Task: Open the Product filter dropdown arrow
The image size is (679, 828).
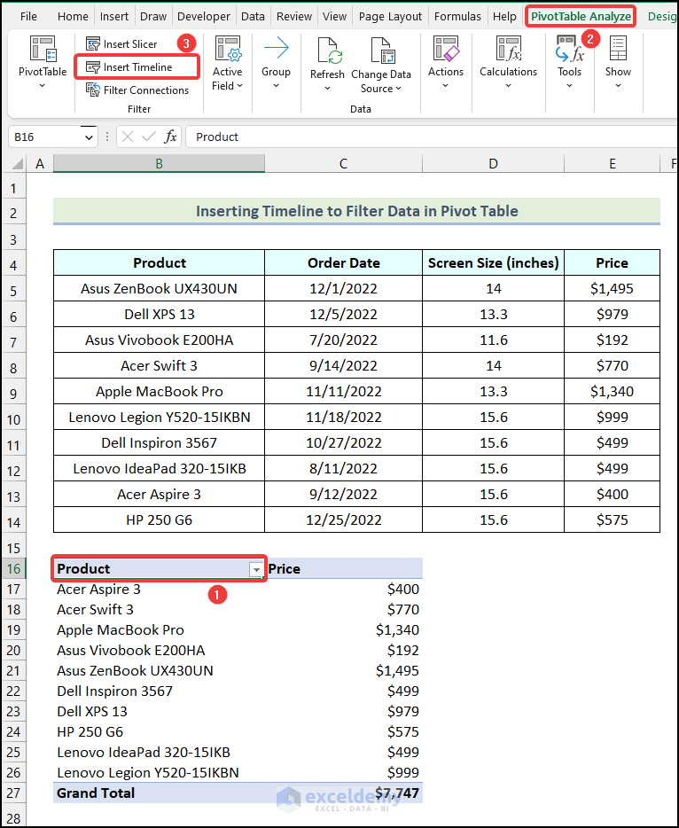Action: pos(256,570)
